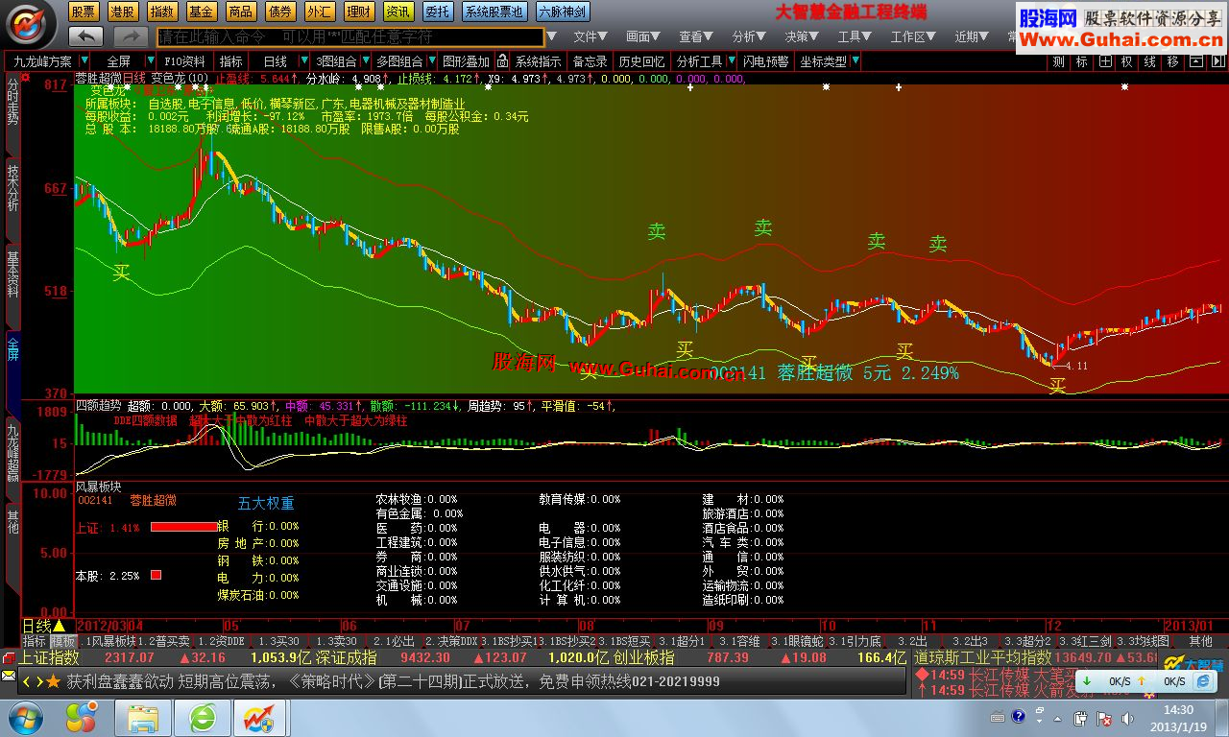Click the 测 measurement tool icon

(x=1058, y=61)
